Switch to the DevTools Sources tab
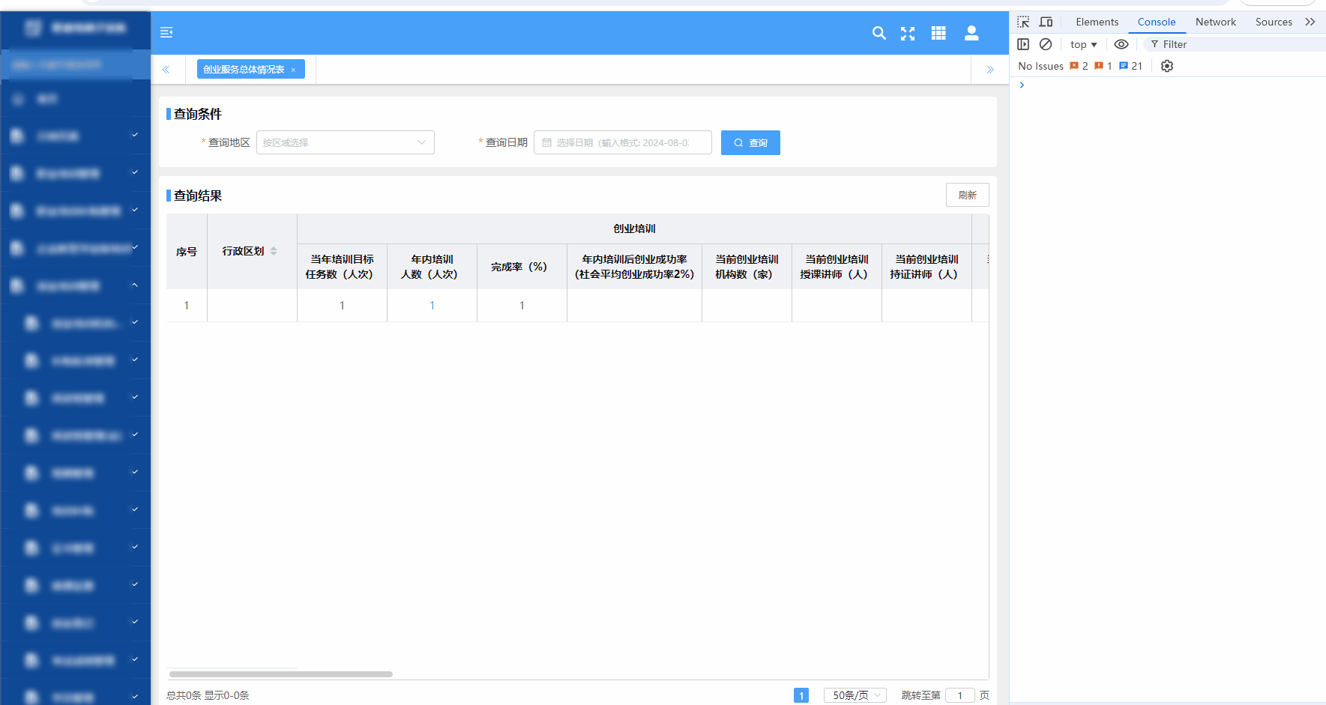 click(1274, 22)
